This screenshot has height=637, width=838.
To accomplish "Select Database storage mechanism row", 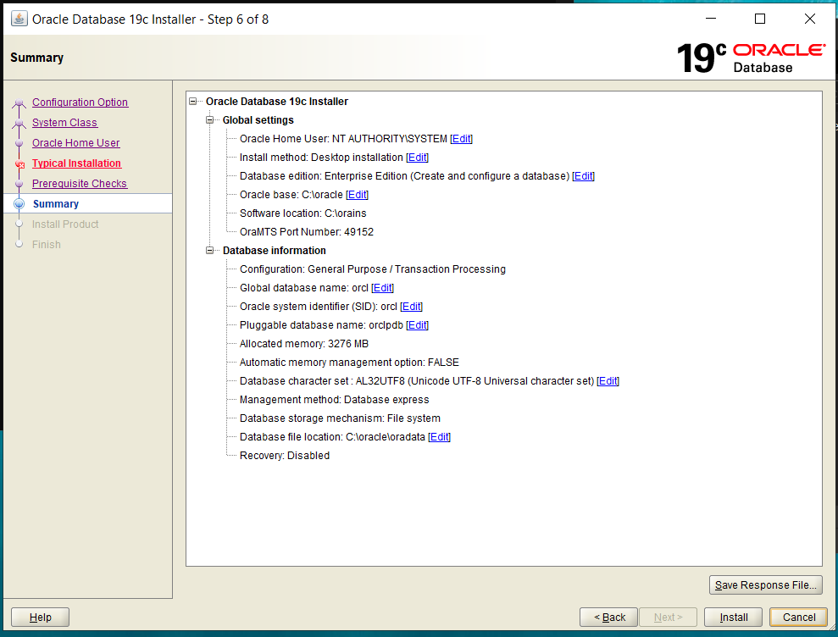I will pos(340,418).
